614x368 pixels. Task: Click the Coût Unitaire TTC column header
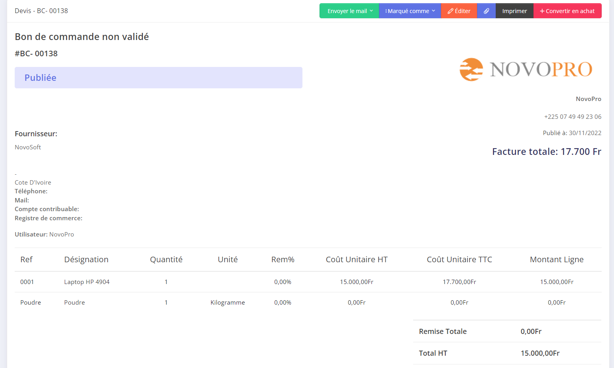(x=459, y=259)
